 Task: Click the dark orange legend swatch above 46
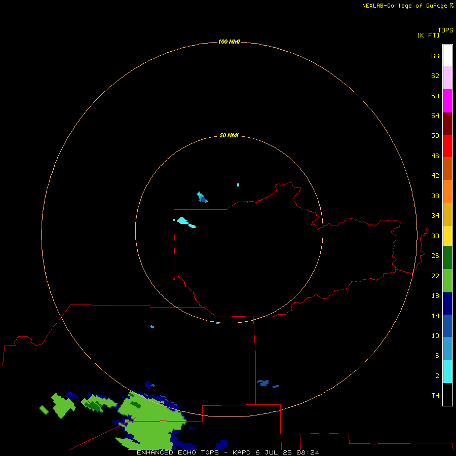(x=447, y=169)
